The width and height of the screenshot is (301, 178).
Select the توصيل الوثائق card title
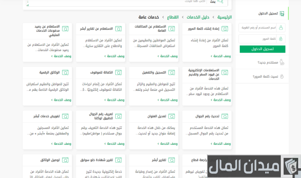(x=50, y=160)
